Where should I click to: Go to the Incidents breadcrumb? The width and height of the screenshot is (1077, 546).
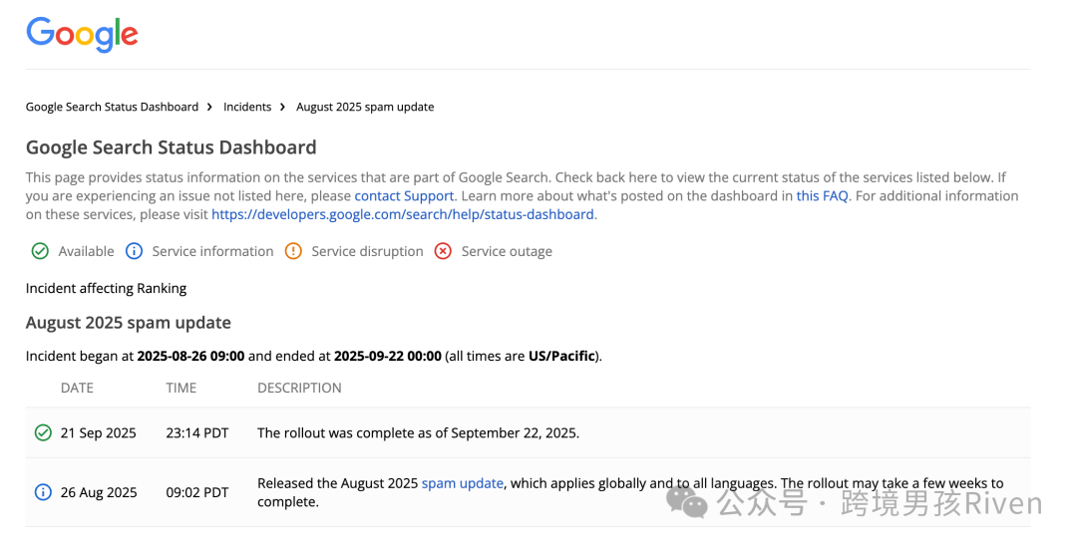tap(247, 107)
